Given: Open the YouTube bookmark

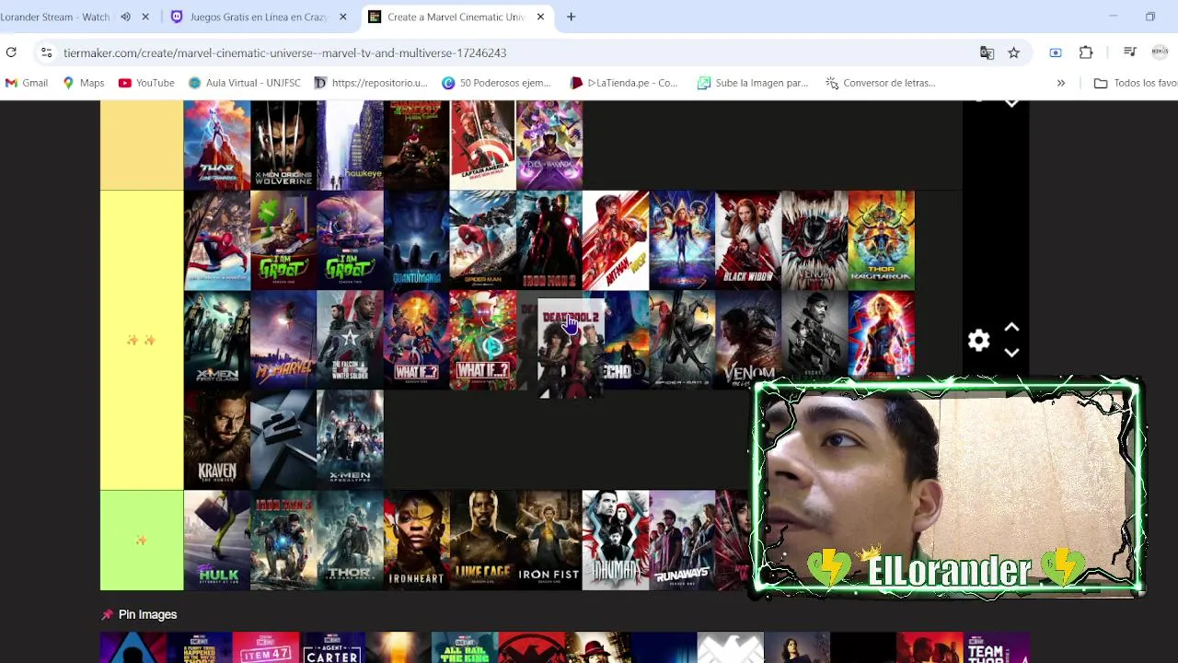Looking at the screenshot, I should pos(146,83).
